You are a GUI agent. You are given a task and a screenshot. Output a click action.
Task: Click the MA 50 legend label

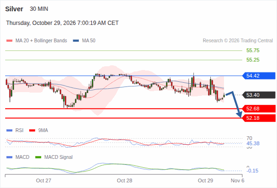pos(89,41)
